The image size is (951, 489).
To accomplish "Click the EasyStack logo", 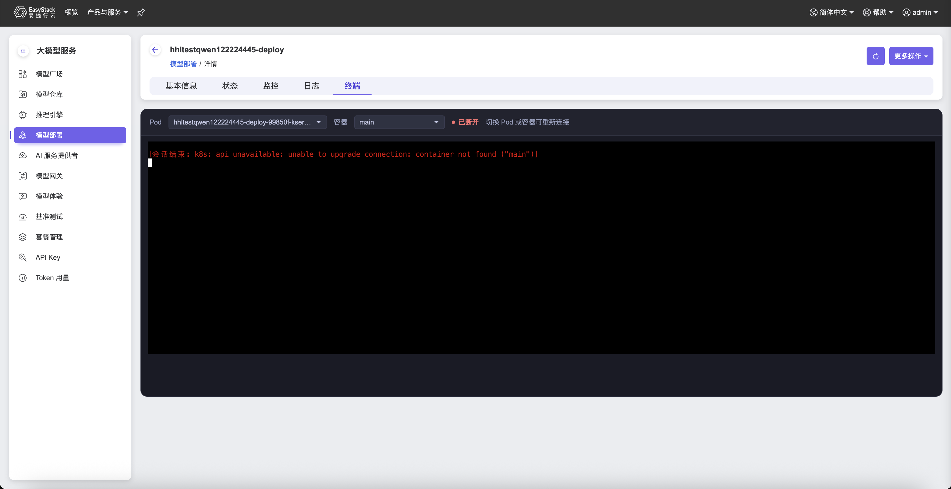I will (34, 12).
